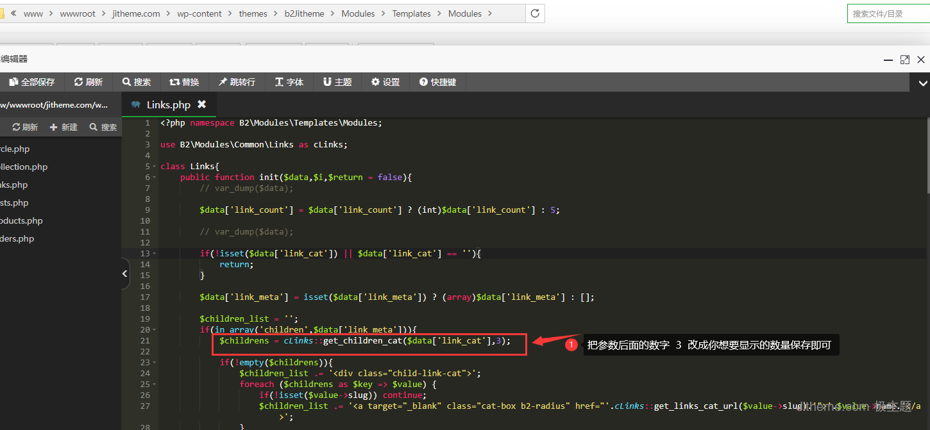Reload the path using address bar refresh
Screen dimensions: 930x430
click(x=535, y=13)
